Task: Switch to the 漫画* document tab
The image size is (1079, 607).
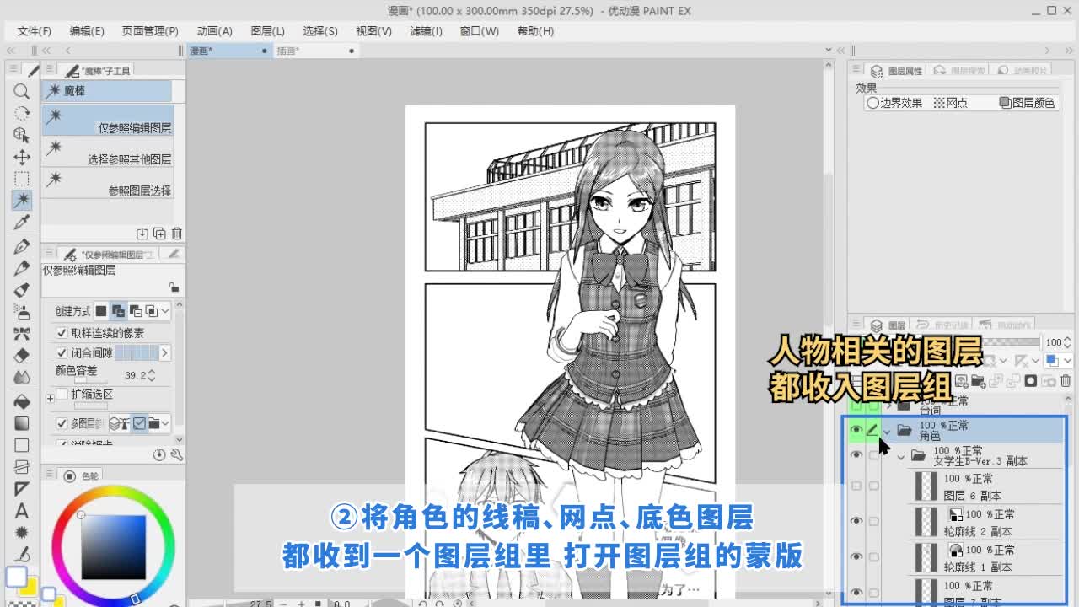Action: pos(228,51)
